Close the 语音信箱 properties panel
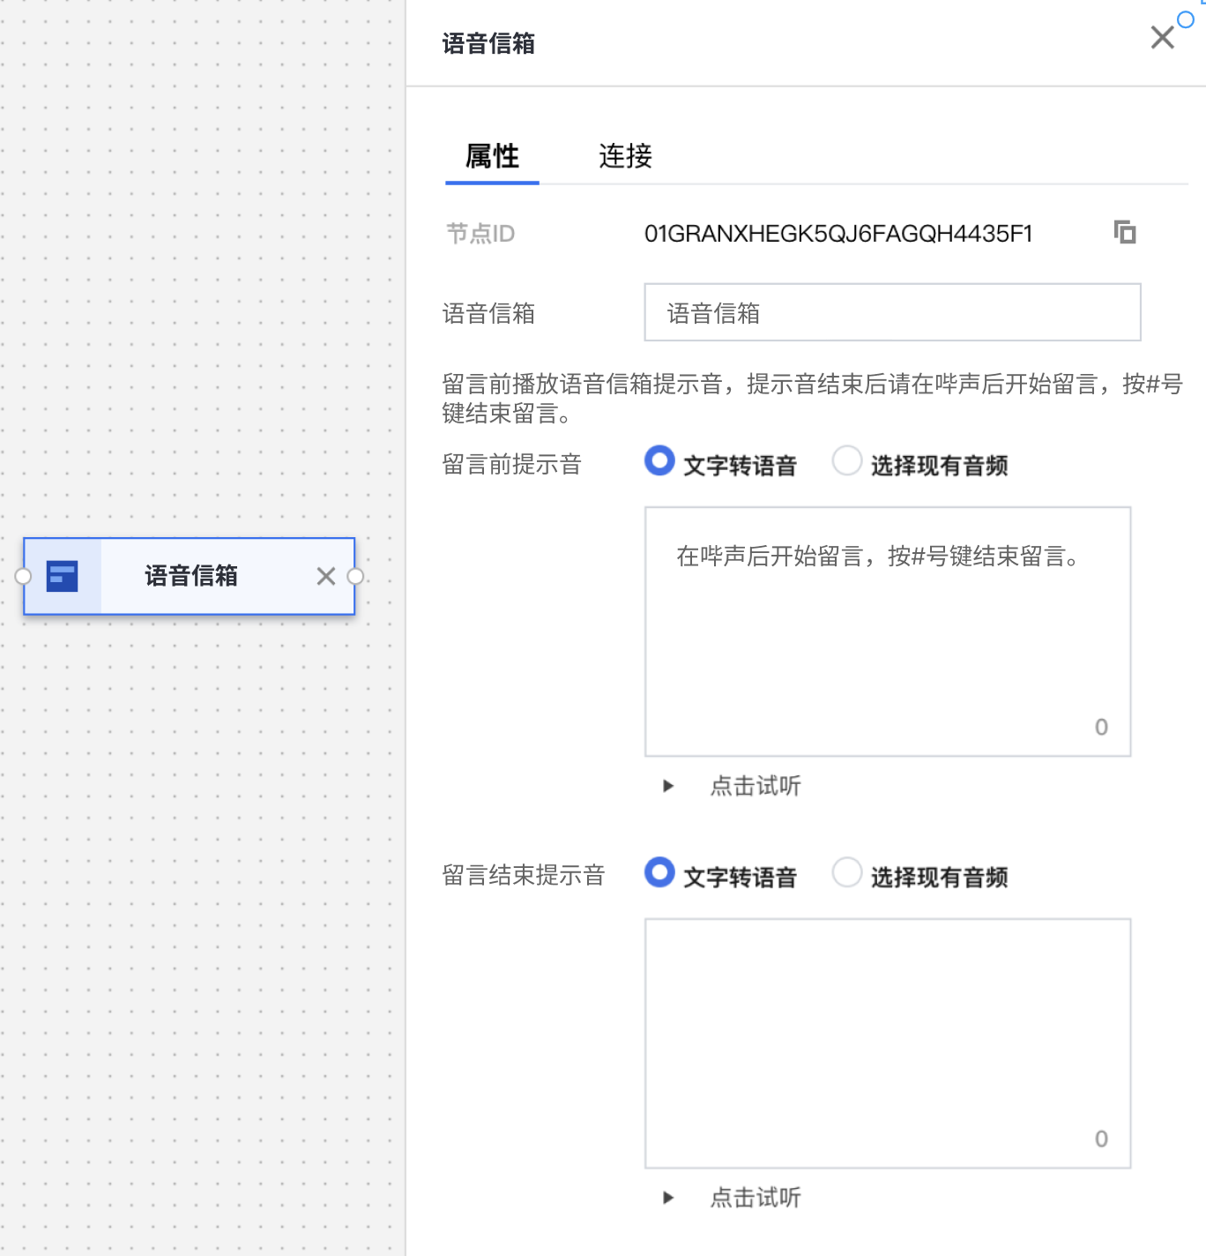 (x=1162, y=37)
